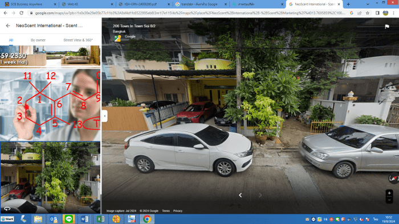Viewport: 399px width, 224px height.
Task: Open the browser side panel
Action: point(377,13)
